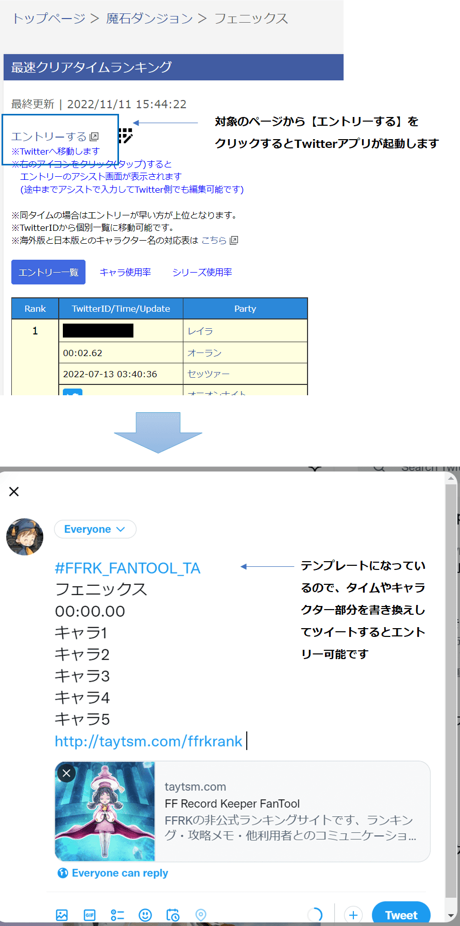This screenshot has height=926, width=460.
Task: Click the scrollbar down arrow in composer
Action: (451, 915)
